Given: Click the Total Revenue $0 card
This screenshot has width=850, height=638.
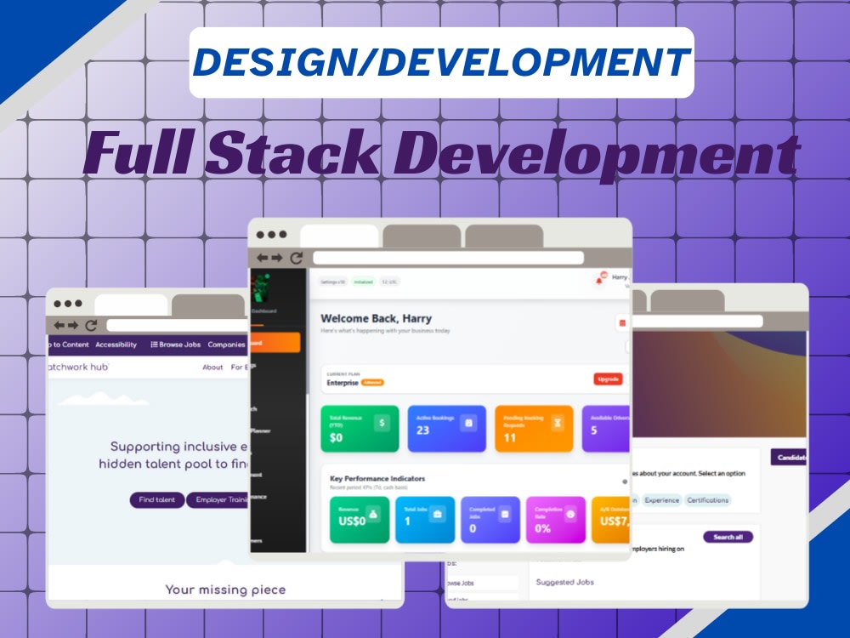Looking at the screenshot, I should coord(360,429).
